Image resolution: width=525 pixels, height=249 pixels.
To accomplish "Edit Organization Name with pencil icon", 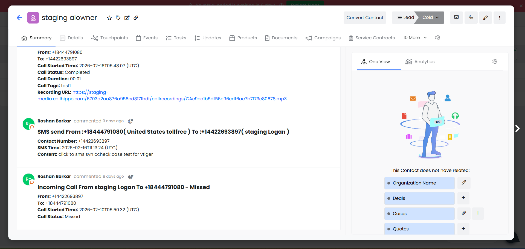I will click(x=464, y=183).
